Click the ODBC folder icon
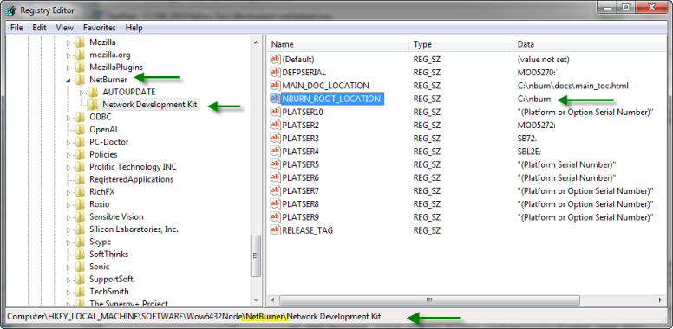Screen dimensions: 673x329 click(x=80, y=117)
